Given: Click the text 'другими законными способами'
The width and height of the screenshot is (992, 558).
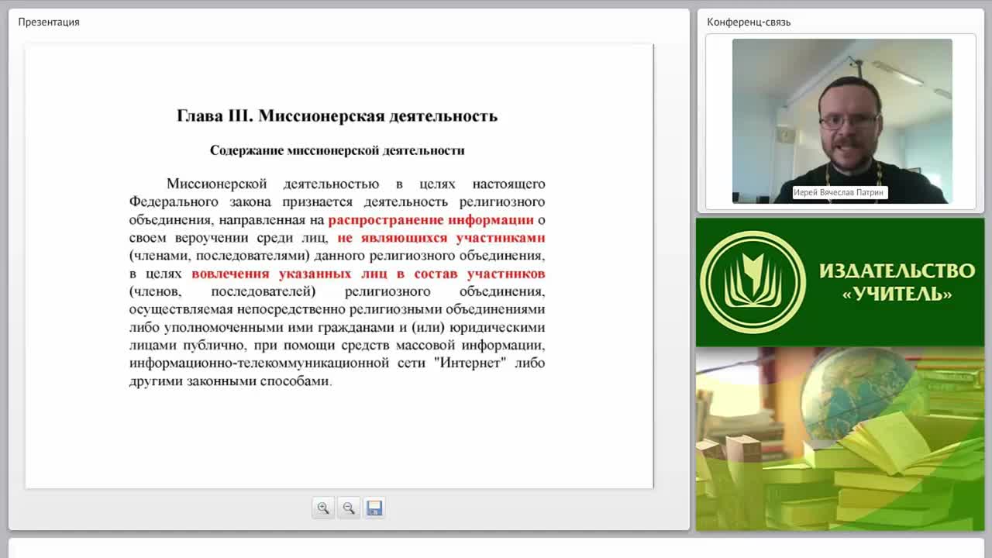Looking at the screenshot, I should (x=229, y=381).
